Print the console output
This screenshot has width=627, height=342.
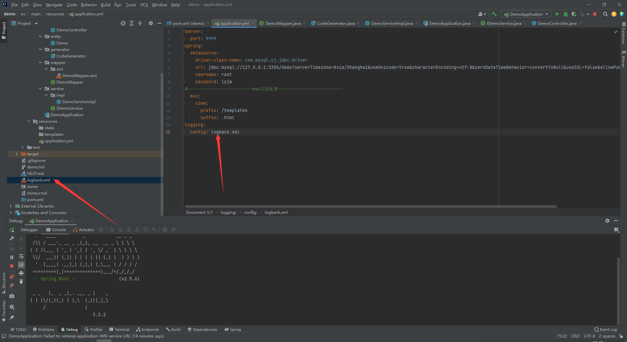21,273
